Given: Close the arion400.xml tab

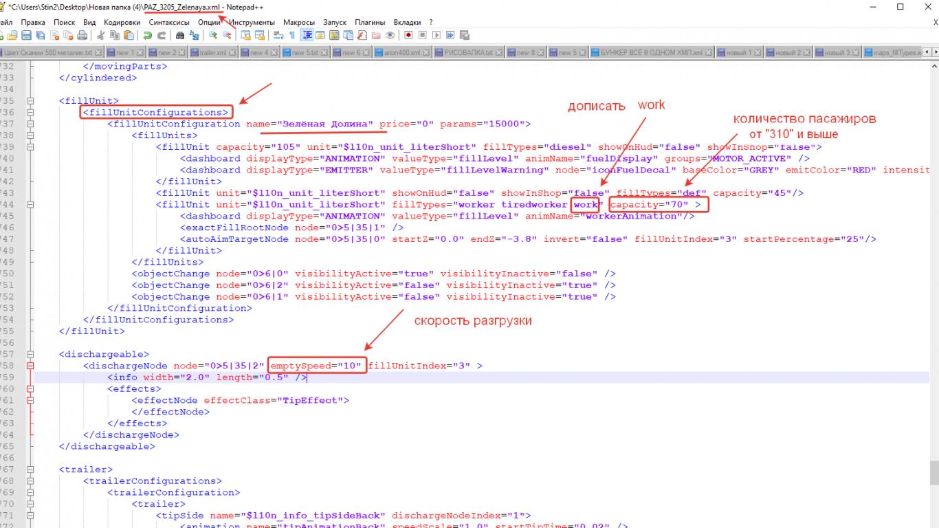Looking at the screenshot, I should (x=426, y=52).
